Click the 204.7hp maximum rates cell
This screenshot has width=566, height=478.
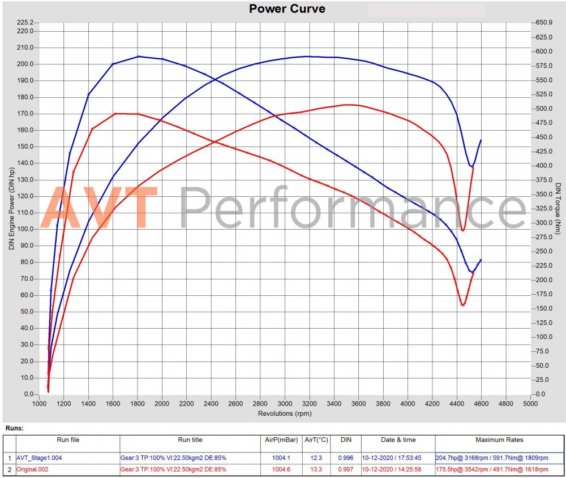click(x=500, y=457)
